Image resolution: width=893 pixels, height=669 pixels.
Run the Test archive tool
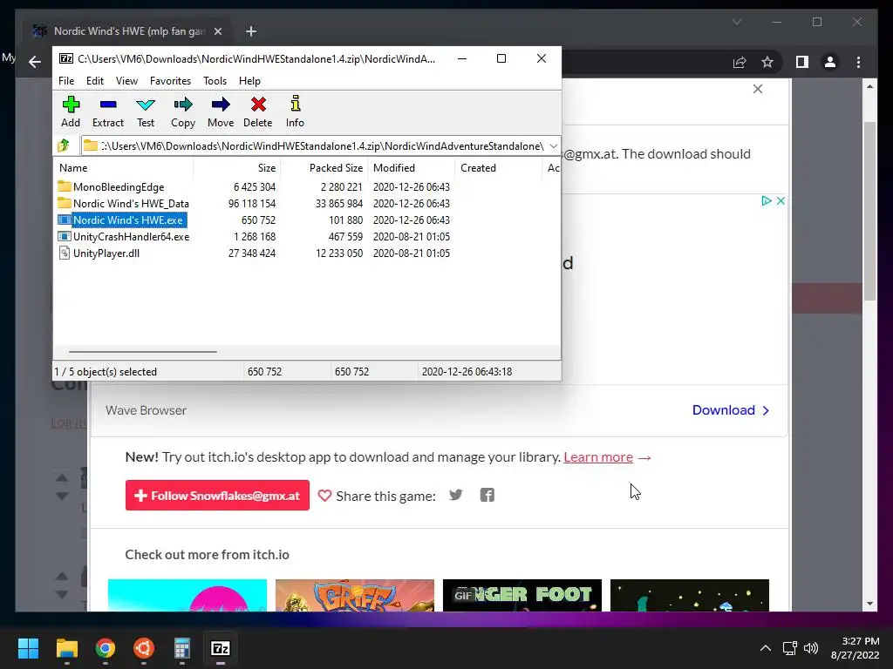[x=146, y=111]
